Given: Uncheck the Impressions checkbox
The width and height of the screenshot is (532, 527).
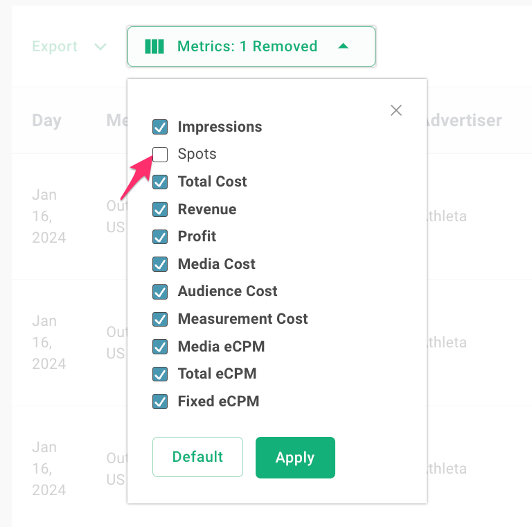Looking at the screenshot, I should click(x=160, y=127).
